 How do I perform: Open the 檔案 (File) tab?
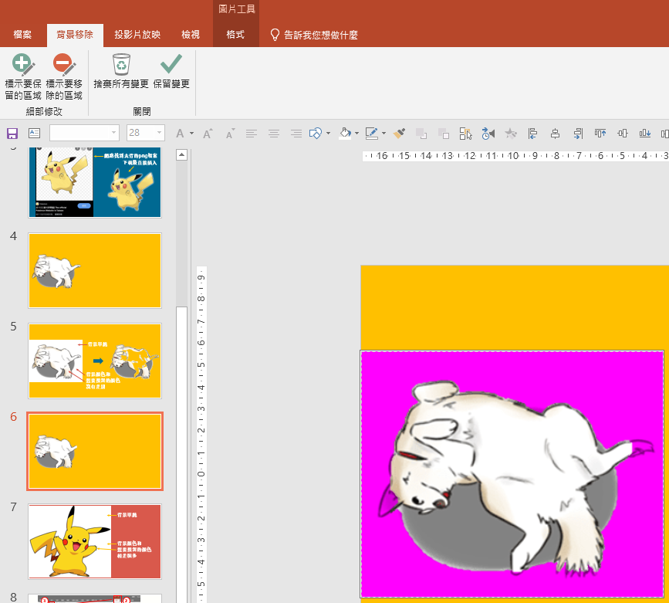[x=22, y=35]
